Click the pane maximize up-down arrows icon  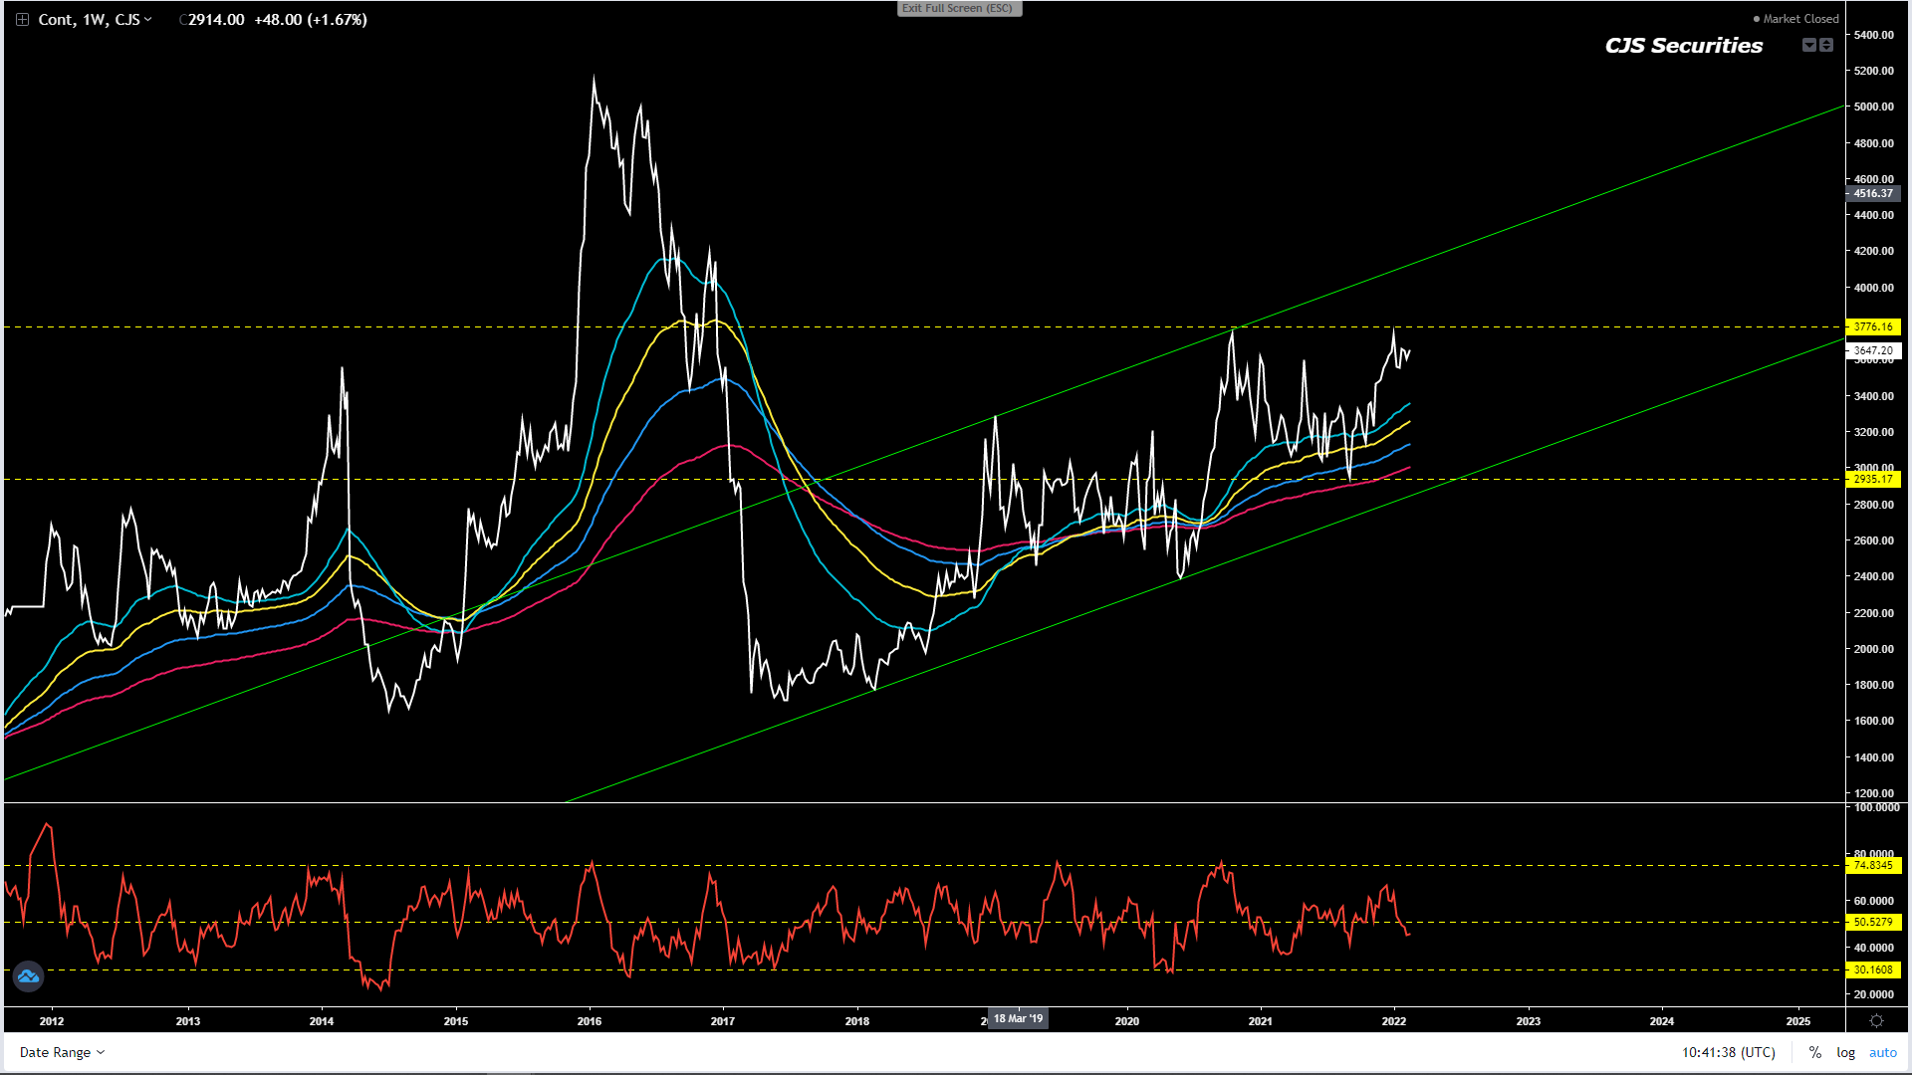pyautogui.click(x=1826, y=45)
